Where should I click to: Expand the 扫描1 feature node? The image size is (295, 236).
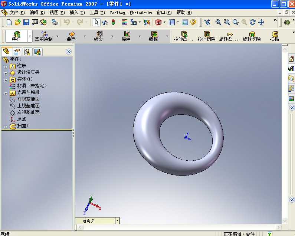6,127
